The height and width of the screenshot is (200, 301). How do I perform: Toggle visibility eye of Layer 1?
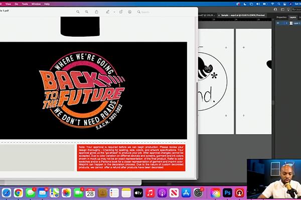(278, 23)
